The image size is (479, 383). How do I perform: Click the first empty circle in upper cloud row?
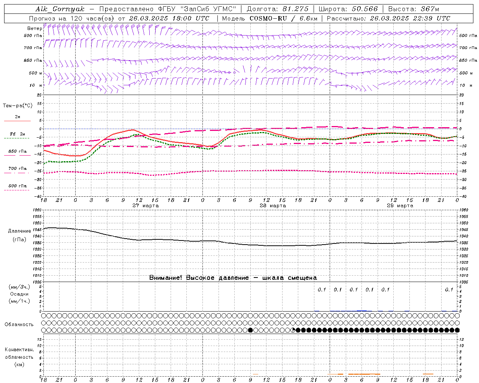[x=44, y=316]
